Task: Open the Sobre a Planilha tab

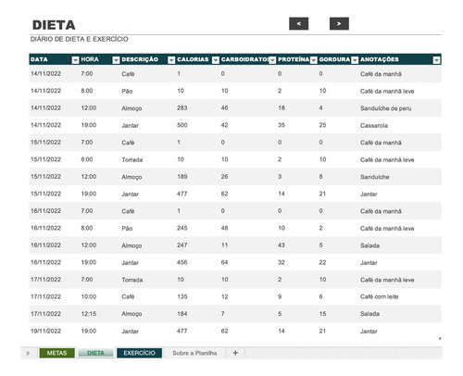Action: [194, 353]
